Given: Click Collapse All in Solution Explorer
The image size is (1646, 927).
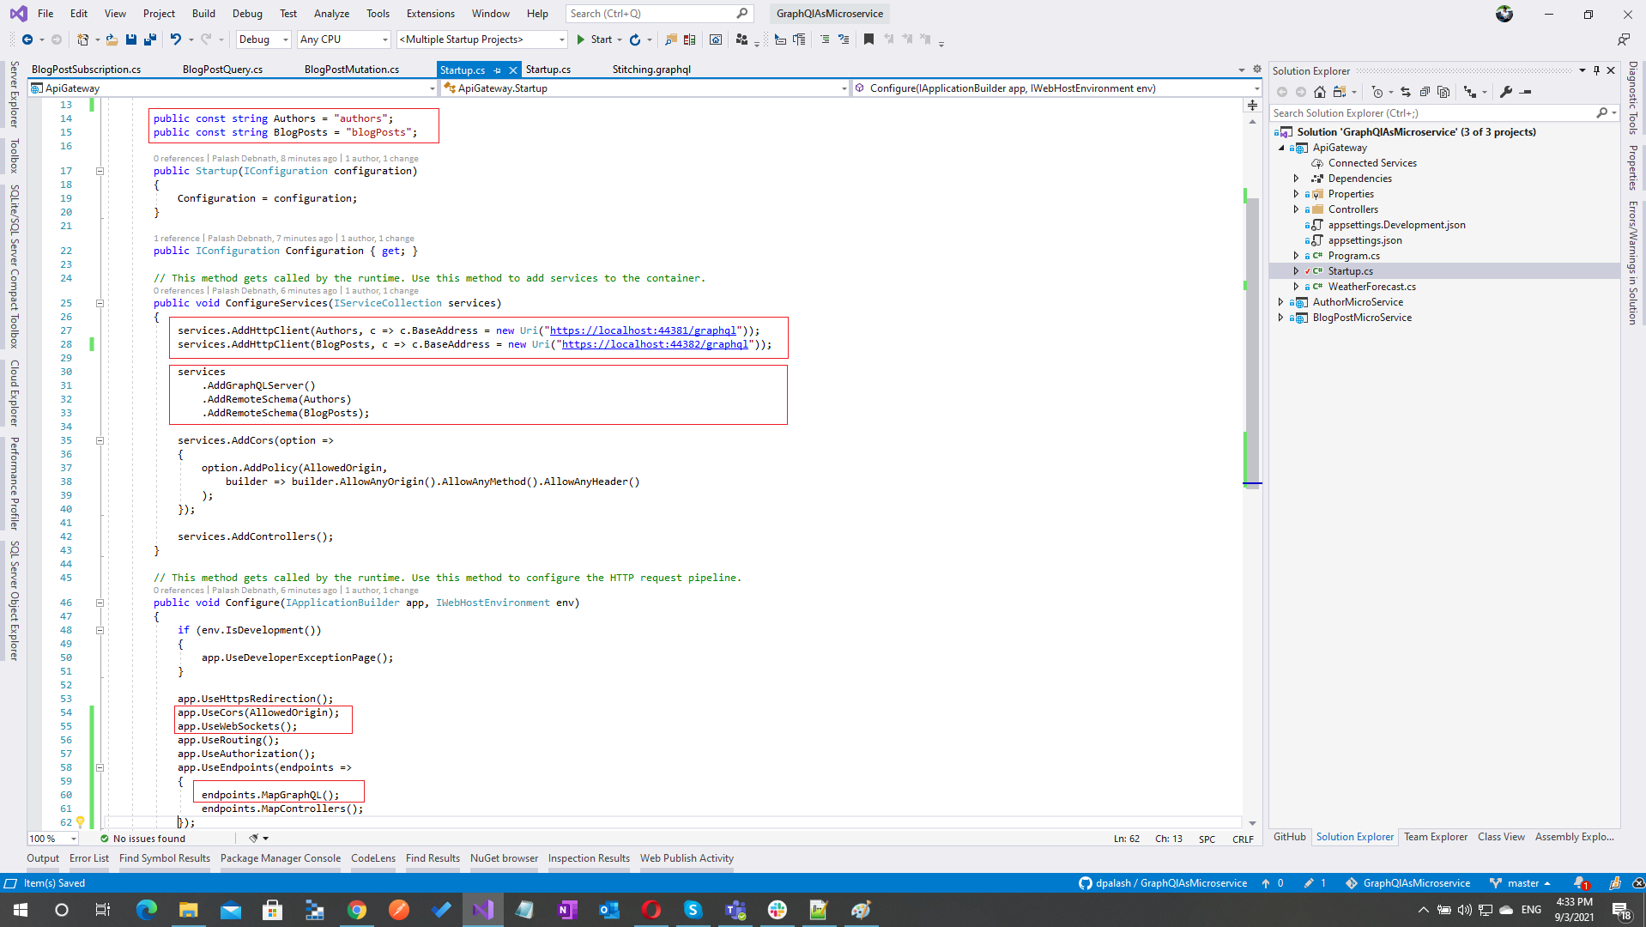Looking at the screenshot, I should point(1425,92).
